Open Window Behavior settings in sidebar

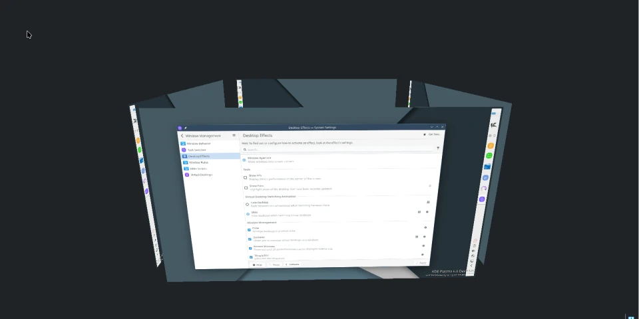199,144
